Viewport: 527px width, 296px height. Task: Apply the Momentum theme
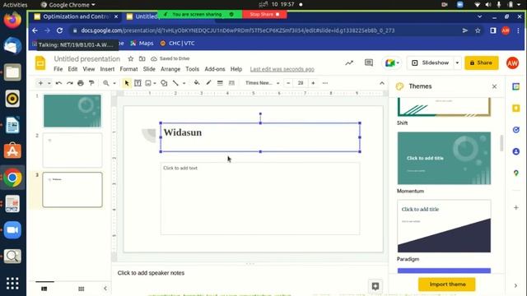[x=444, y=158]
